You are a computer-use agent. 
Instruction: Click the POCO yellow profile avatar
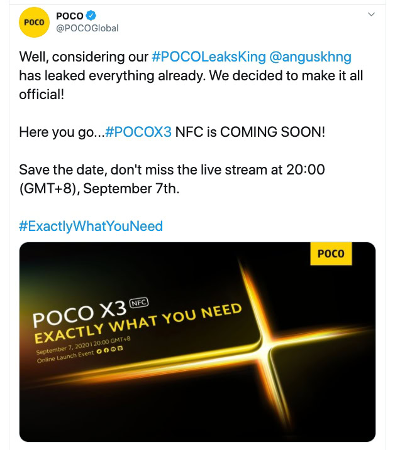tap(33, 22)
